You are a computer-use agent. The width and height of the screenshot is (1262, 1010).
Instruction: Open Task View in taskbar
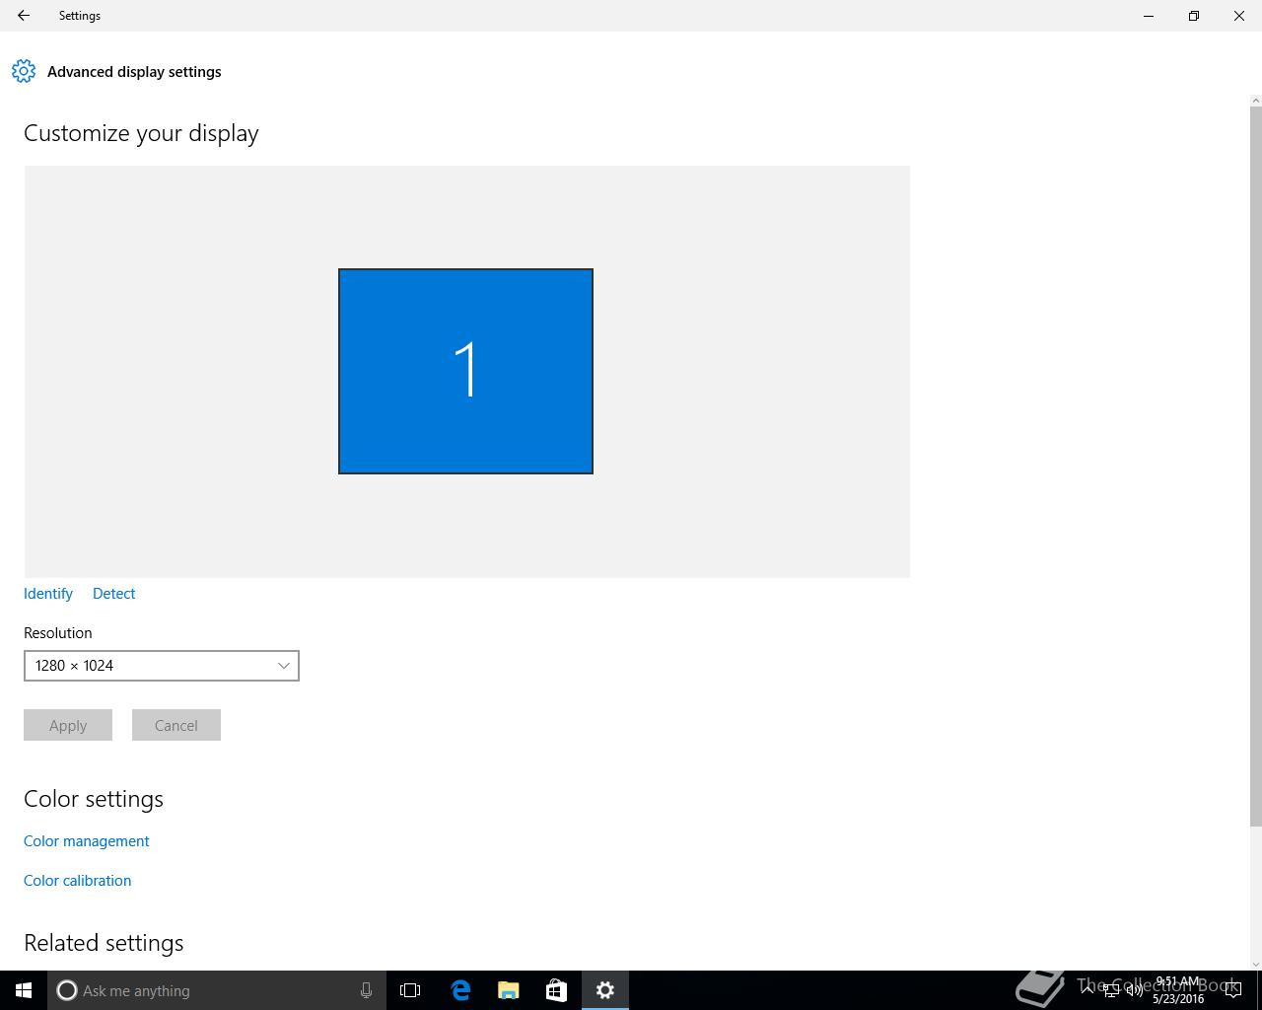[410, 990]
